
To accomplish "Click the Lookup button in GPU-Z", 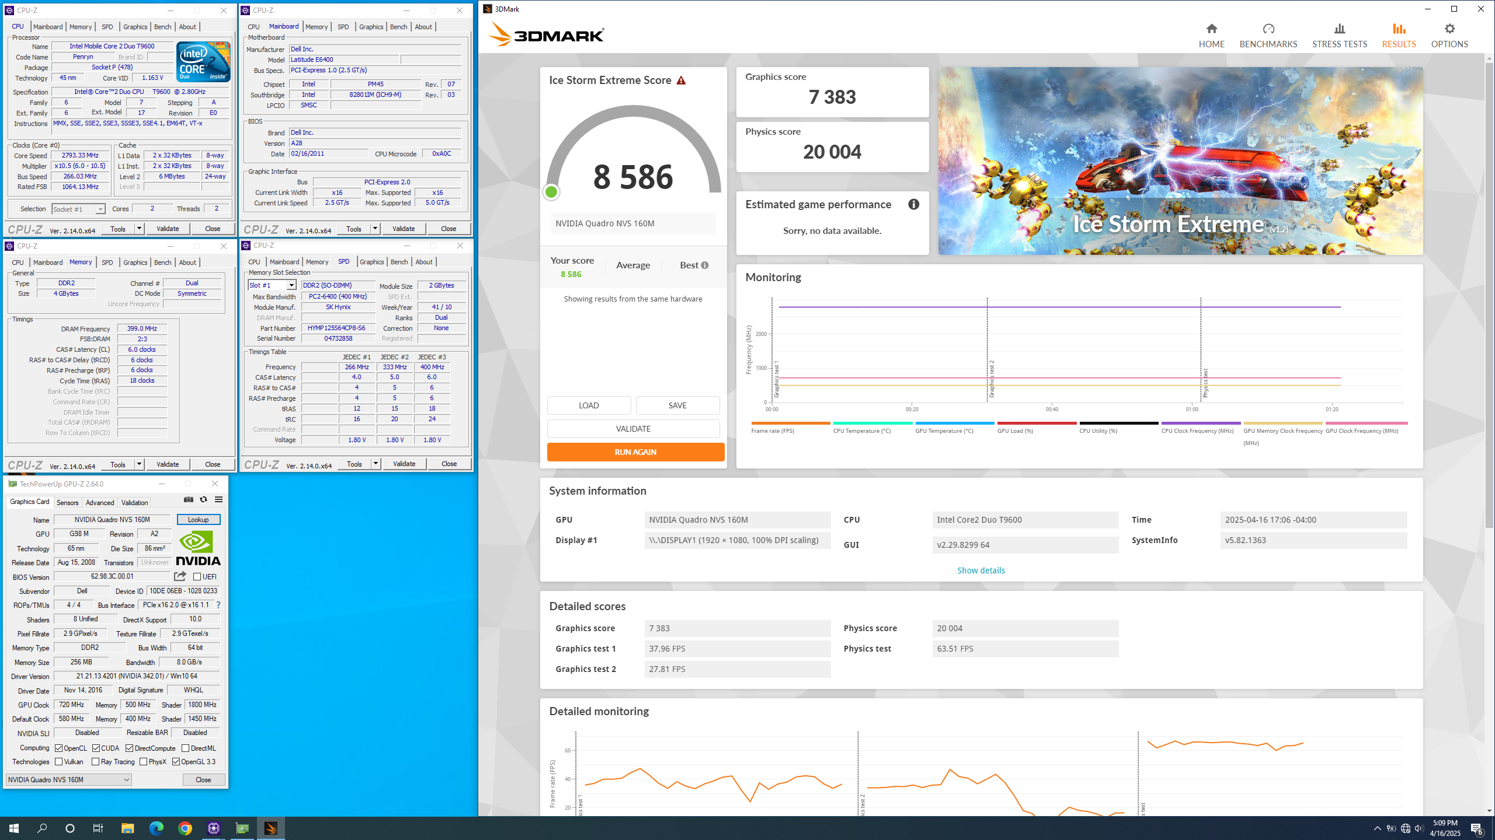I will pyautogui.click(x=199, y=519).
